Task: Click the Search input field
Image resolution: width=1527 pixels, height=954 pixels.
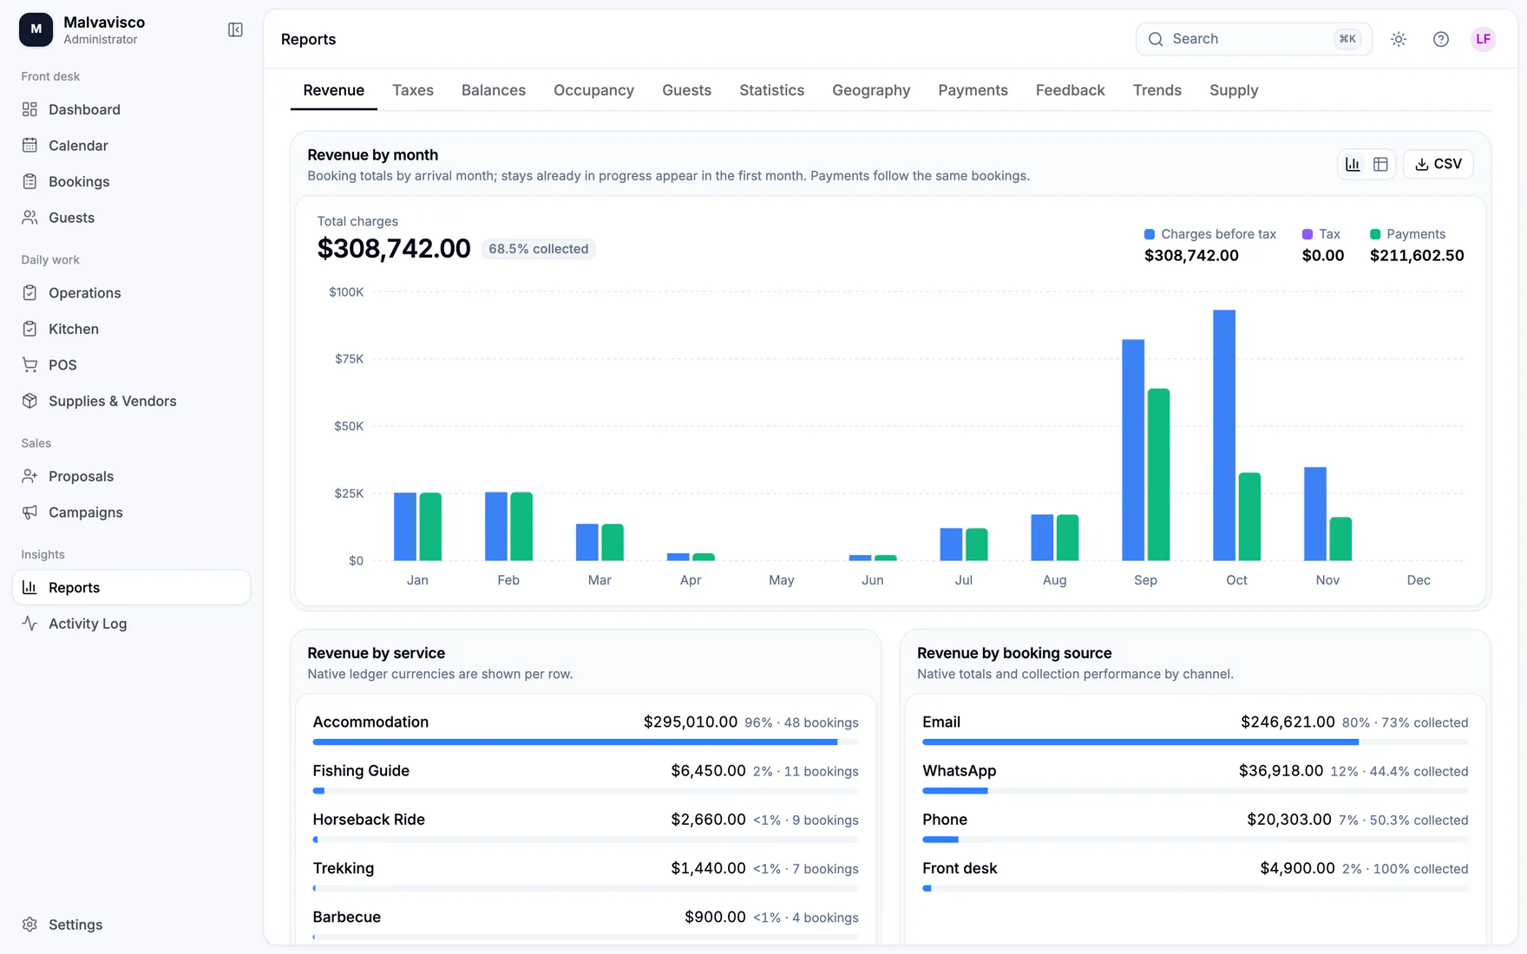Action: (x=1254, y=39)
